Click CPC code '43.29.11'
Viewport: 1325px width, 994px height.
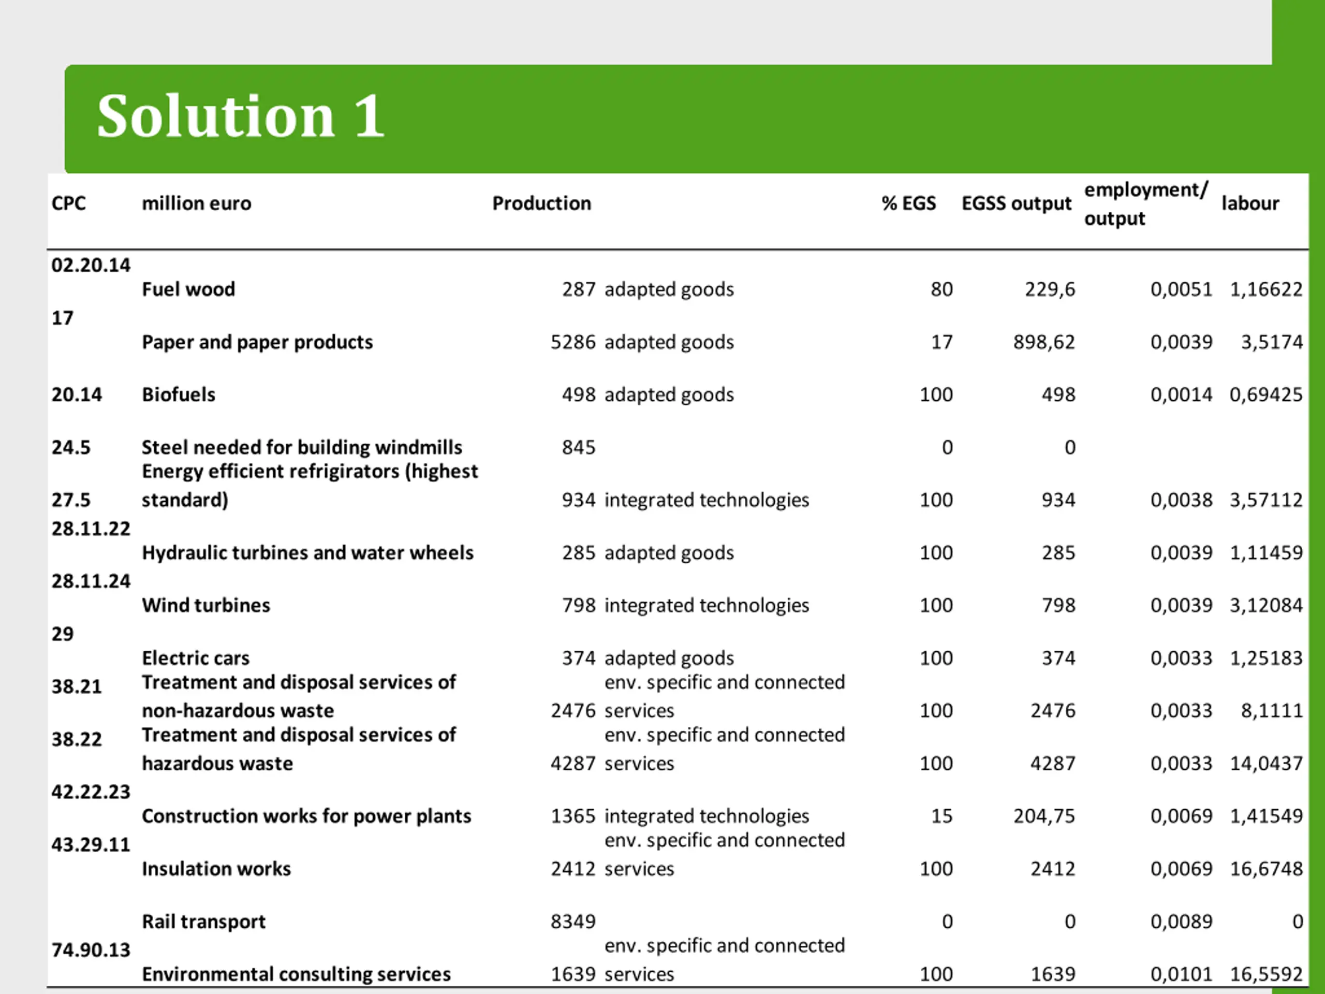[91, 844]
